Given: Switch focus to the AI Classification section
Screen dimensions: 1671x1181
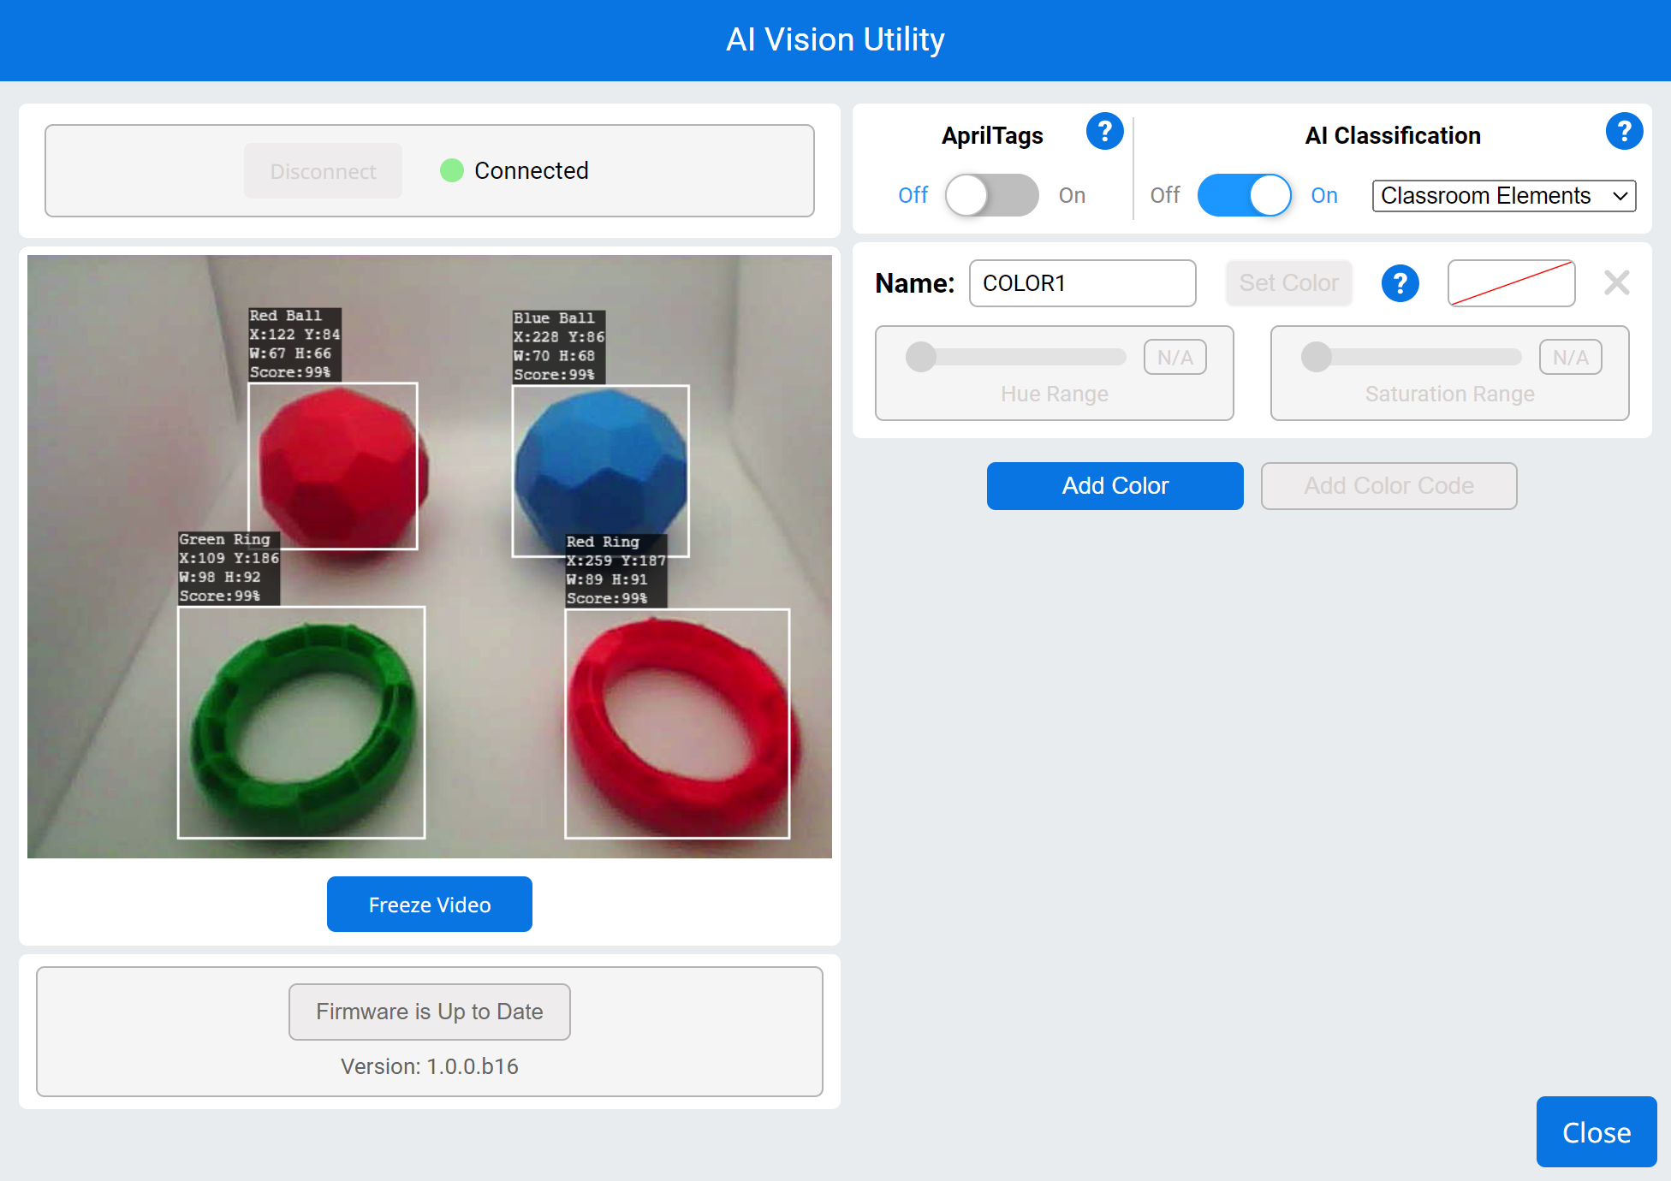Looking at the screenshot, I should [x=1392, y=135].
